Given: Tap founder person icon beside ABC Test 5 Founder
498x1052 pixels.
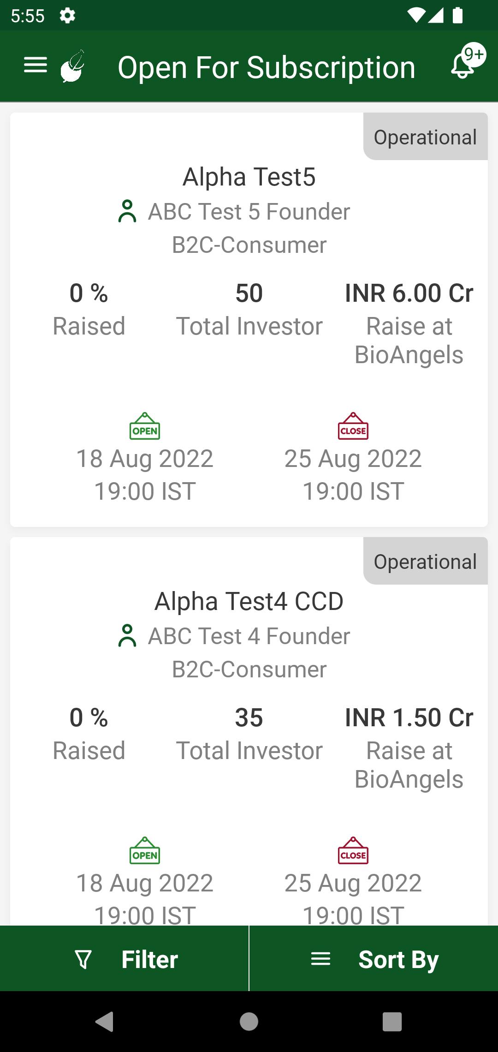Looking at the screenshot, I should [x=127, y=211].
